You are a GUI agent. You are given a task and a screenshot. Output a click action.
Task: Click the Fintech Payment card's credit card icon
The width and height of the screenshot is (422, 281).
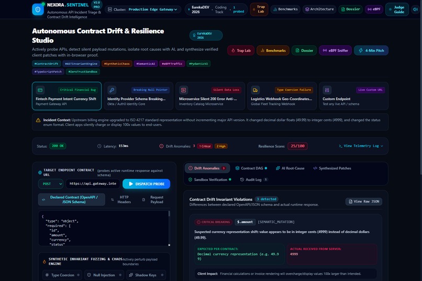point(40,90)
